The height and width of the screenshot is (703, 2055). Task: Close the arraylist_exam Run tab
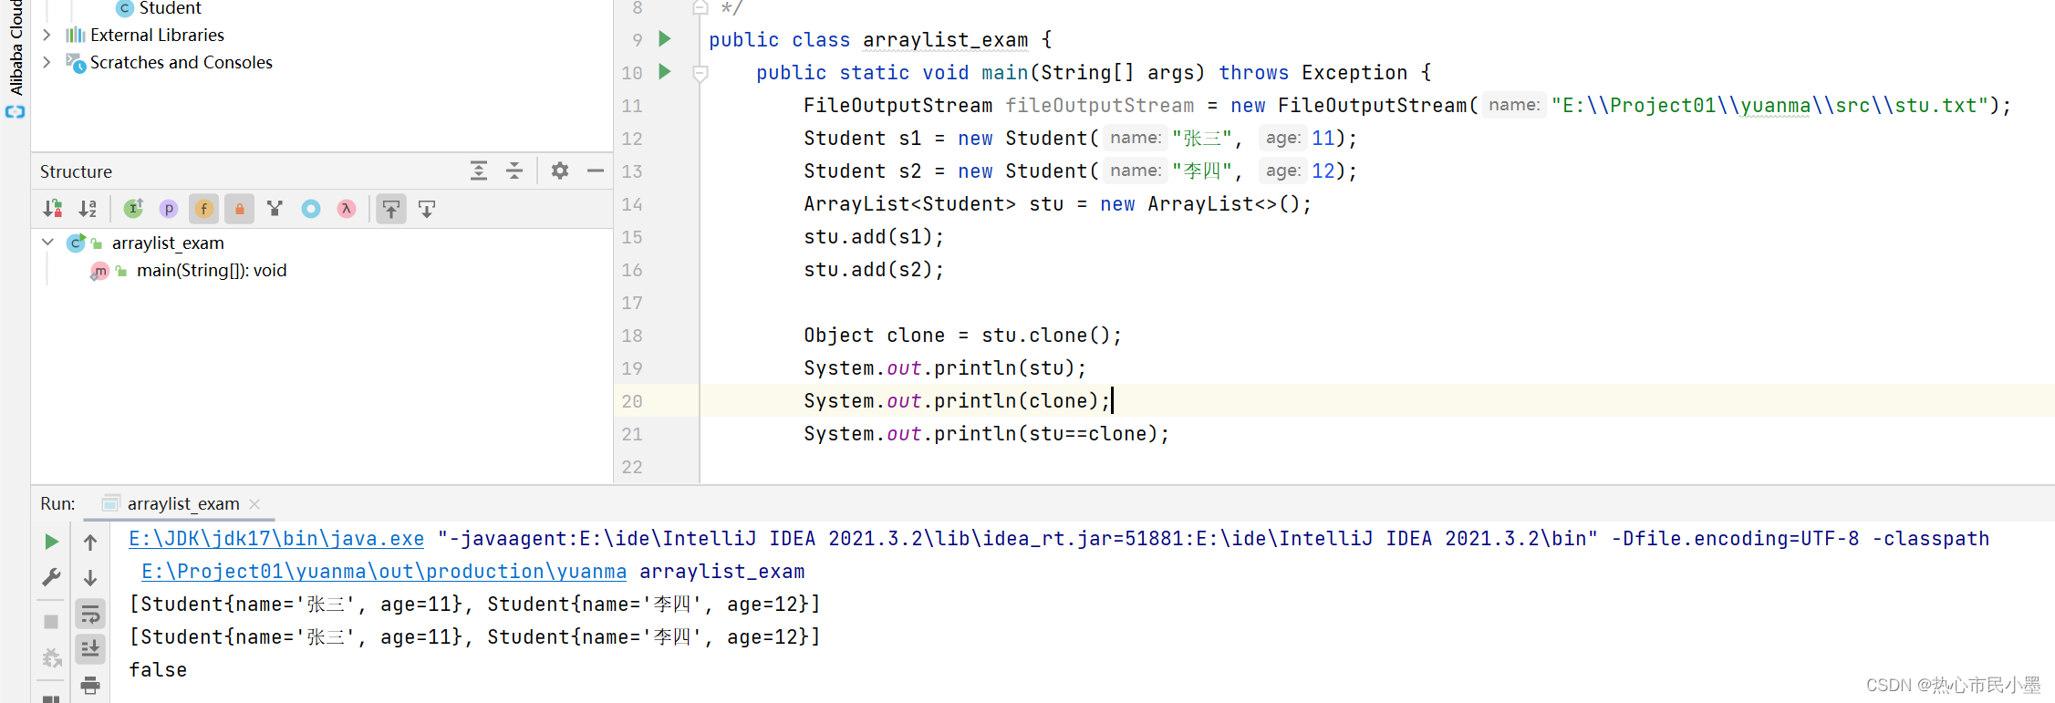(x=254, y=504)
